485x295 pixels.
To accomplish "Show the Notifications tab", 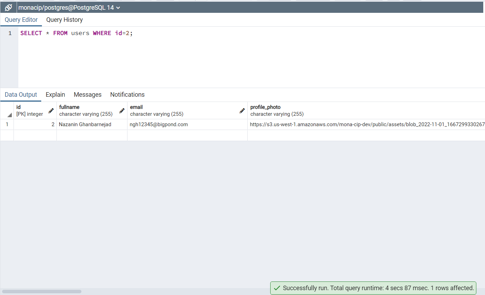I will [127, 95].
